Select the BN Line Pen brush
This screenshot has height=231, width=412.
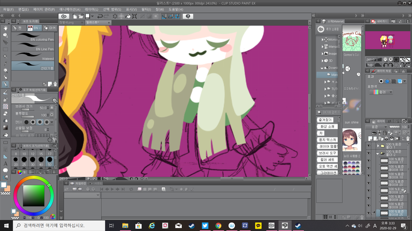click(33, 46)
